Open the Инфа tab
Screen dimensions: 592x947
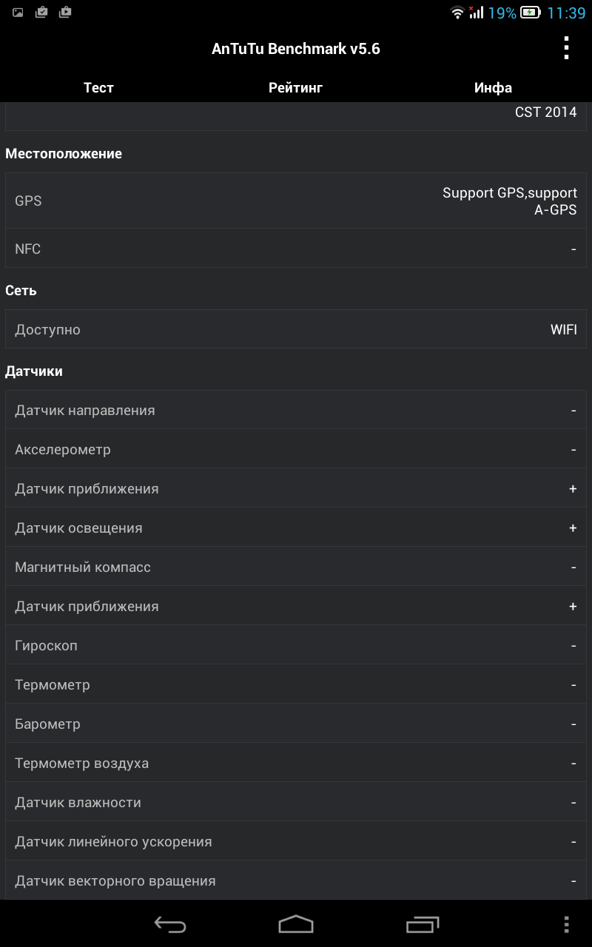[493, 87]
